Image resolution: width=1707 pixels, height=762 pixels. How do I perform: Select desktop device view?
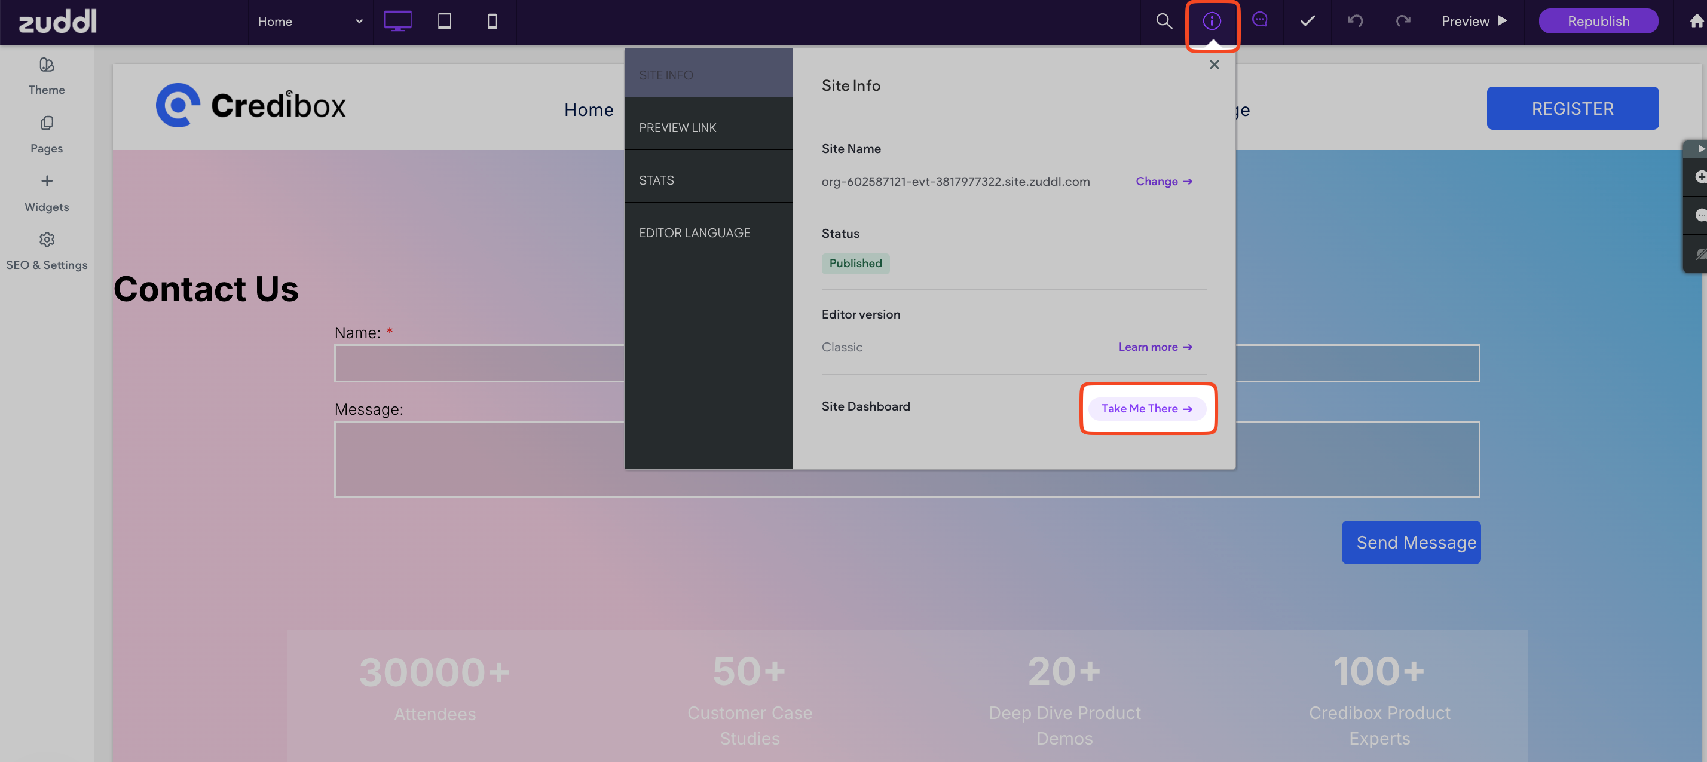[x=397, y=21]
